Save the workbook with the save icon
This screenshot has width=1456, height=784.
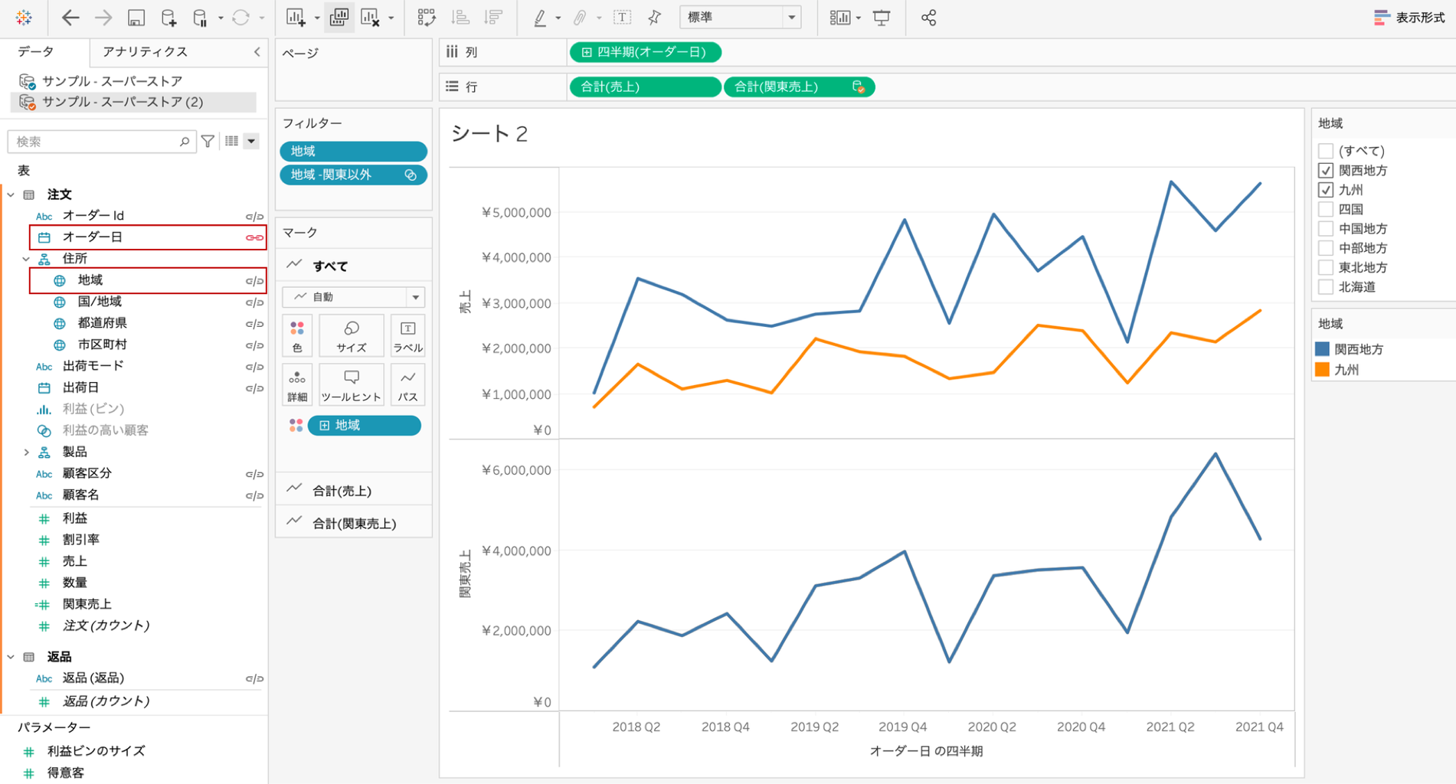(136, 18)
